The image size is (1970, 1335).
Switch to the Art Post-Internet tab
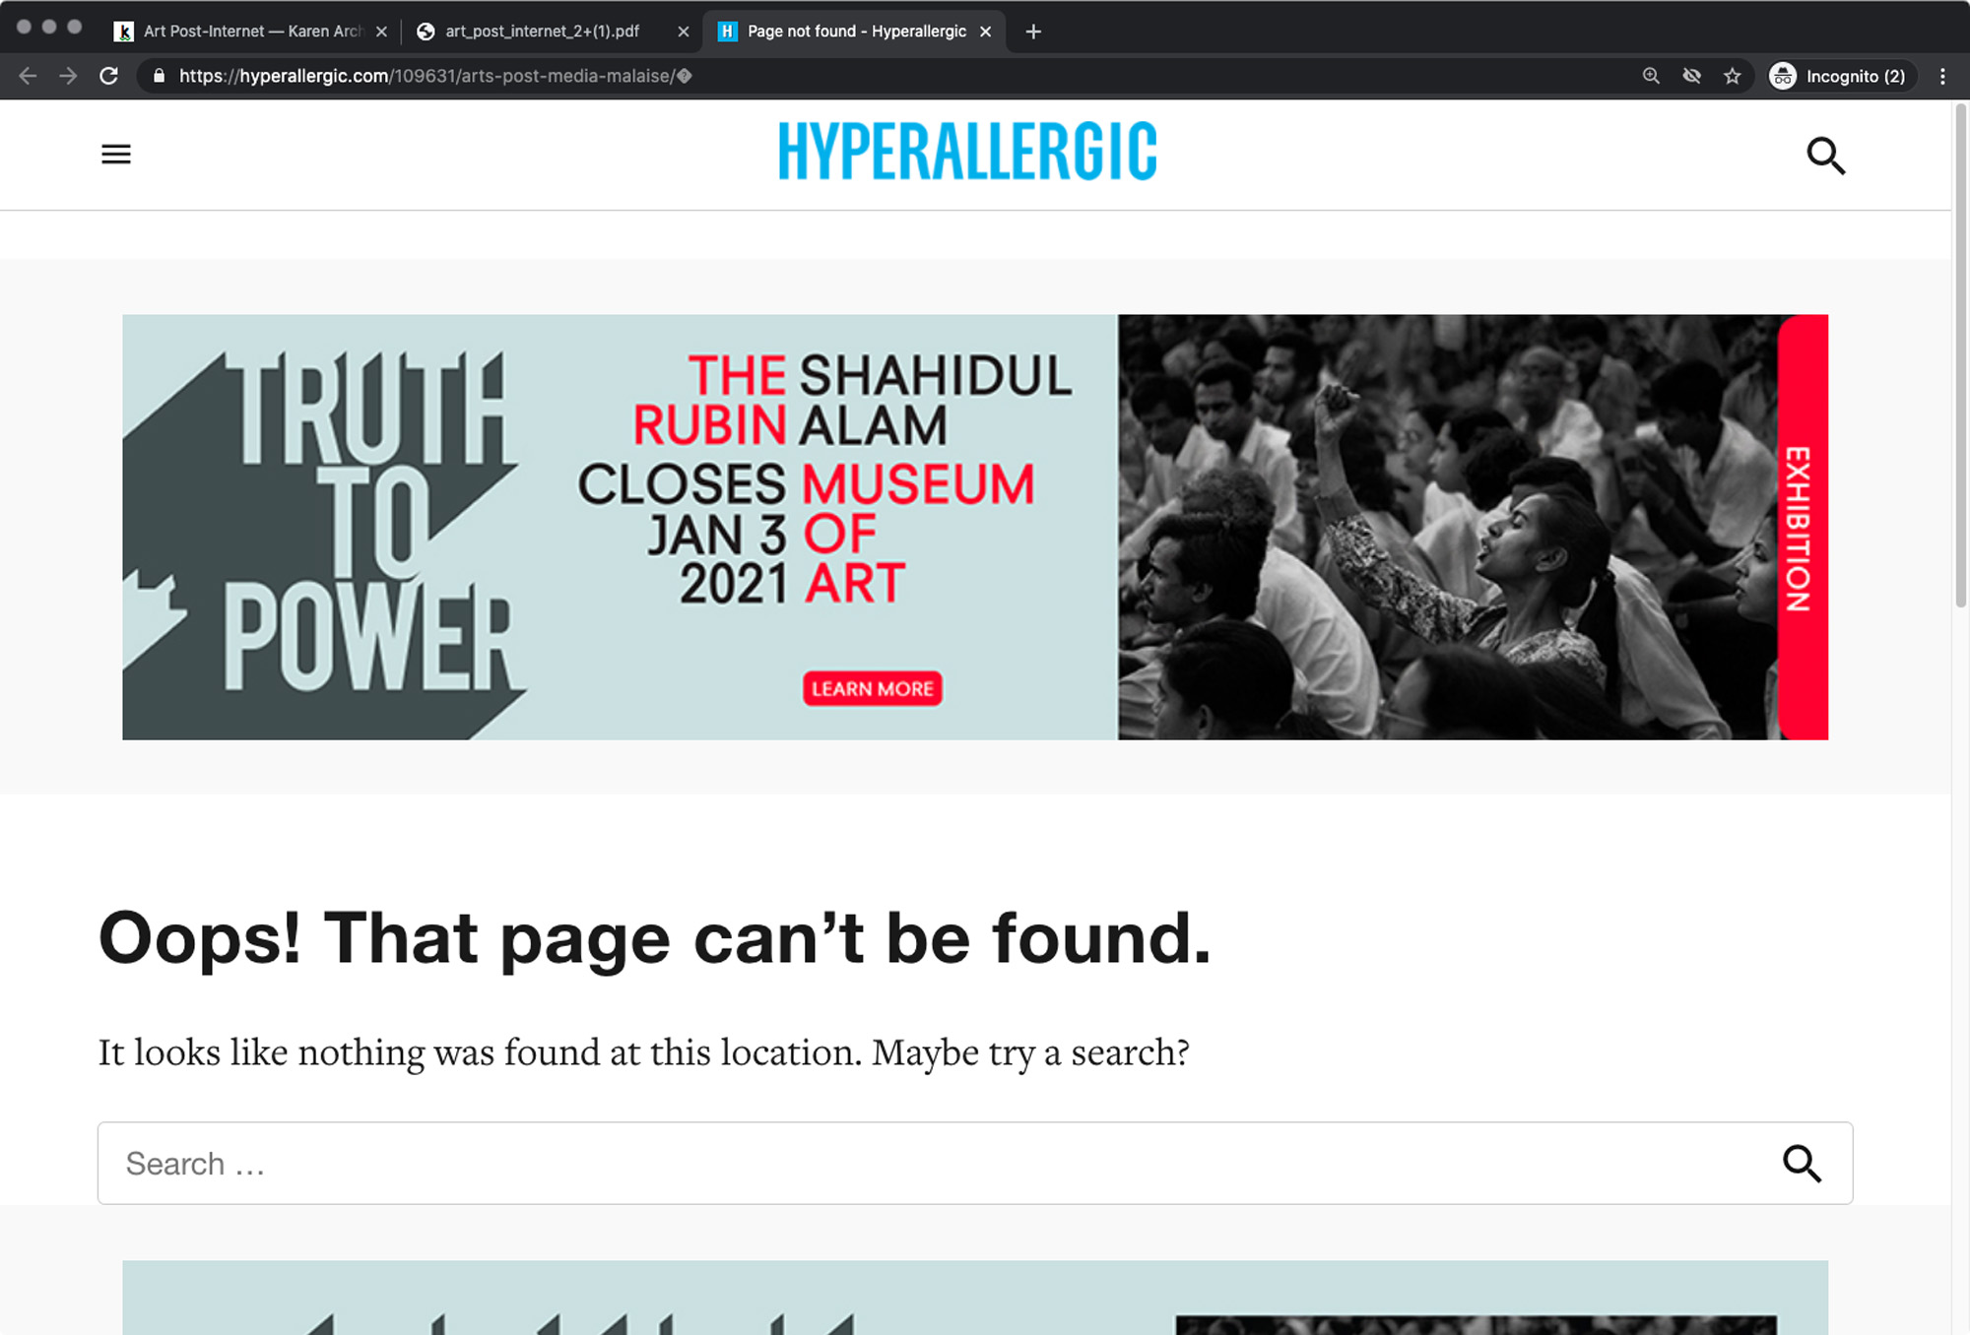point(246,32)
